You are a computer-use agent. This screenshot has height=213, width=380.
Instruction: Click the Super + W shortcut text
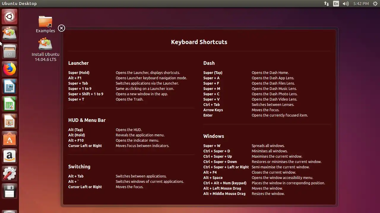click(x=212, y=146)
